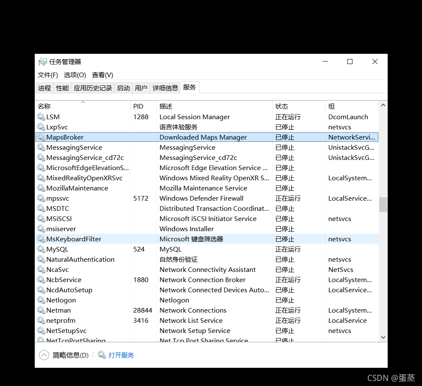Click the scrollbar down arrow

coord(383,337)
